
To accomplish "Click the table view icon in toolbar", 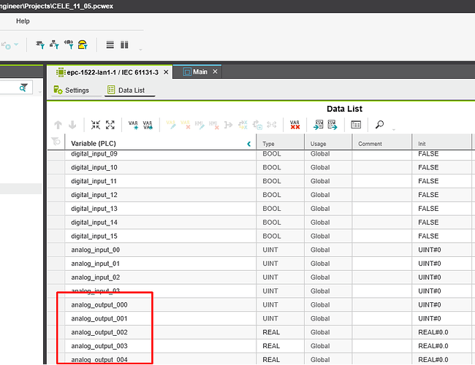I will point(356,125).
